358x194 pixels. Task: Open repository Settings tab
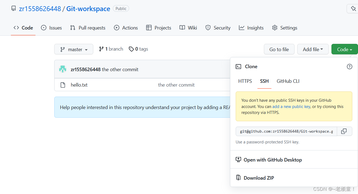(x=285, y=28)
